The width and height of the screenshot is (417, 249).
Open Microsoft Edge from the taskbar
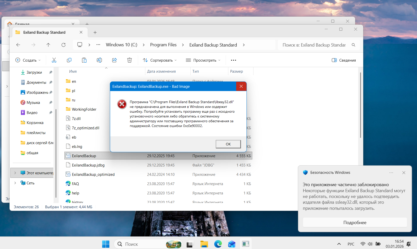(218, 244)
